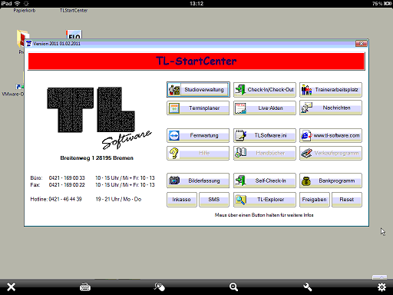Open Live-Akten file icon
The height and width of the screenshot is (295, 393).
pos(240,108)
